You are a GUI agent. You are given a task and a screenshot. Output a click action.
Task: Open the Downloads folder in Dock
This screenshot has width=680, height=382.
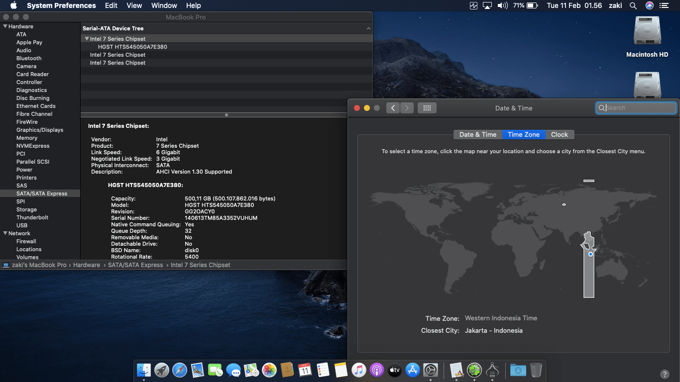(518, 370)
